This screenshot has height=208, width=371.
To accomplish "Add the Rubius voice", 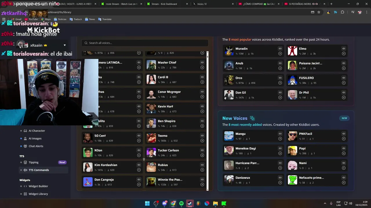I will click(x=202, y=170).
